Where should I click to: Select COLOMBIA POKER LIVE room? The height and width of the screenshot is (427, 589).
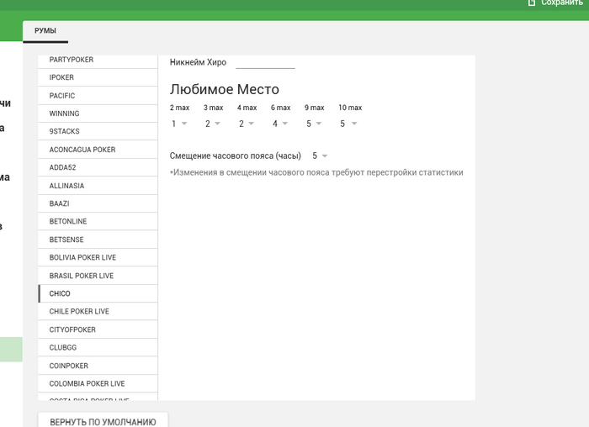pyautogui.click(x=98, y=383)
